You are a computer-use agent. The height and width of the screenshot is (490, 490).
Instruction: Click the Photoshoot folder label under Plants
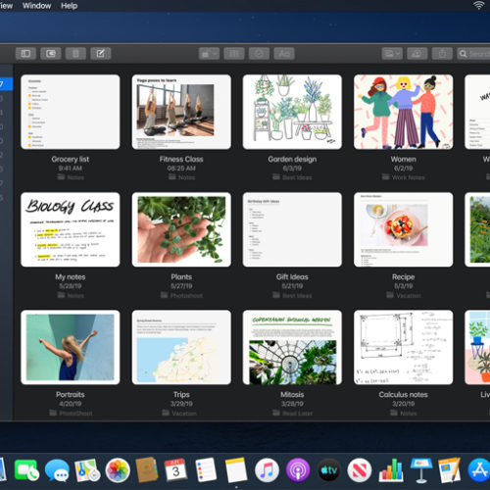point(181,295)
